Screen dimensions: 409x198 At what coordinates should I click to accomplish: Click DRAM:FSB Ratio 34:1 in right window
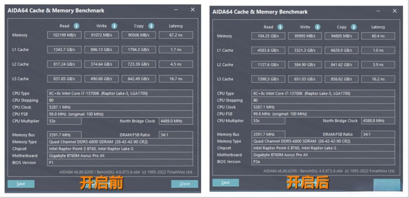point(378,134)
